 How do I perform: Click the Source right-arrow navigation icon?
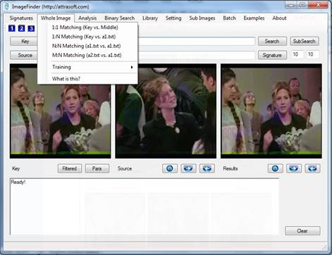[x=188, y=168]
